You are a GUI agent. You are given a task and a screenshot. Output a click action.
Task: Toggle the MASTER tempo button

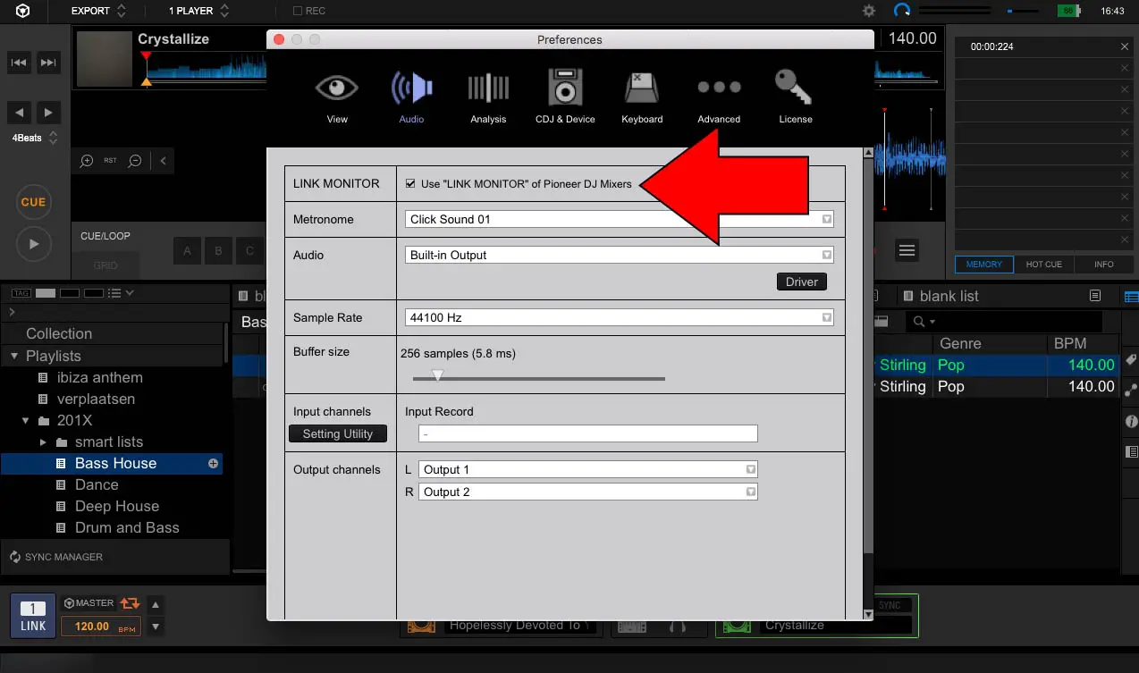pyautogui.click(x=89, y=603)
